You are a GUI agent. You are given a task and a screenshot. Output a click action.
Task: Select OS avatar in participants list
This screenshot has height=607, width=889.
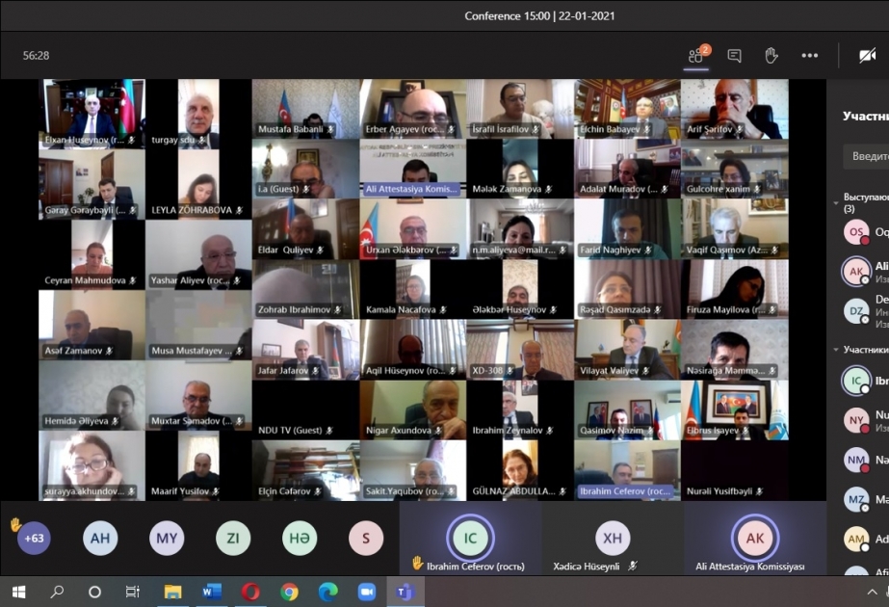point(856,232)
